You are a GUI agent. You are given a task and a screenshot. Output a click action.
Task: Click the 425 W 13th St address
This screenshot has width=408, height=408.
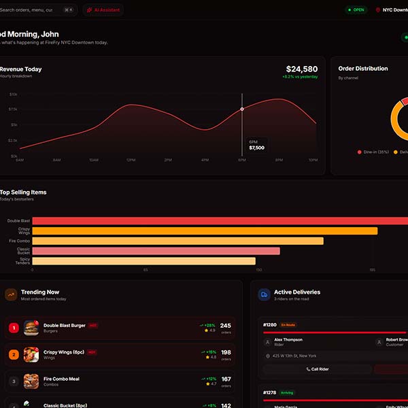click(294, 356)
